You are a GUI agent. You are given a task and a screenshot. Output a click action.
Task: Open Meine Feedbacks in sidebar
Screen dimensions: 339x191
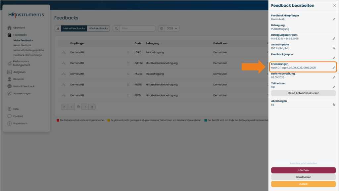[23, 40]
